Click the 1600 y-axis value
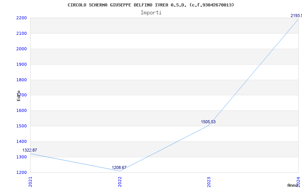This screenshot has width=302, height=189. pyautogui.click(x=22, y=111)
